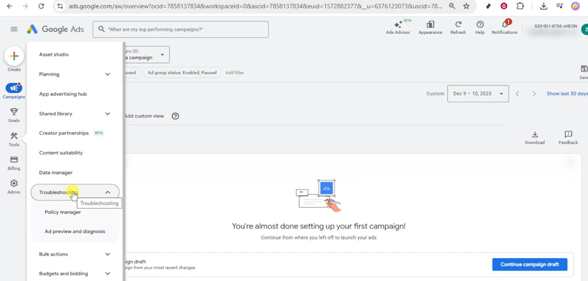
Task: Open the campaign selector dropdown
Action: [x=147, y=55]
